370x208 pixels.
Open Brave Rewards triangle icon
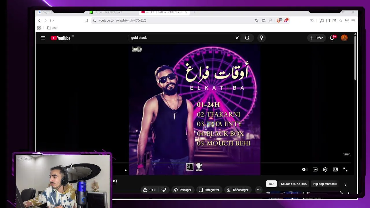tap(286, 20)
